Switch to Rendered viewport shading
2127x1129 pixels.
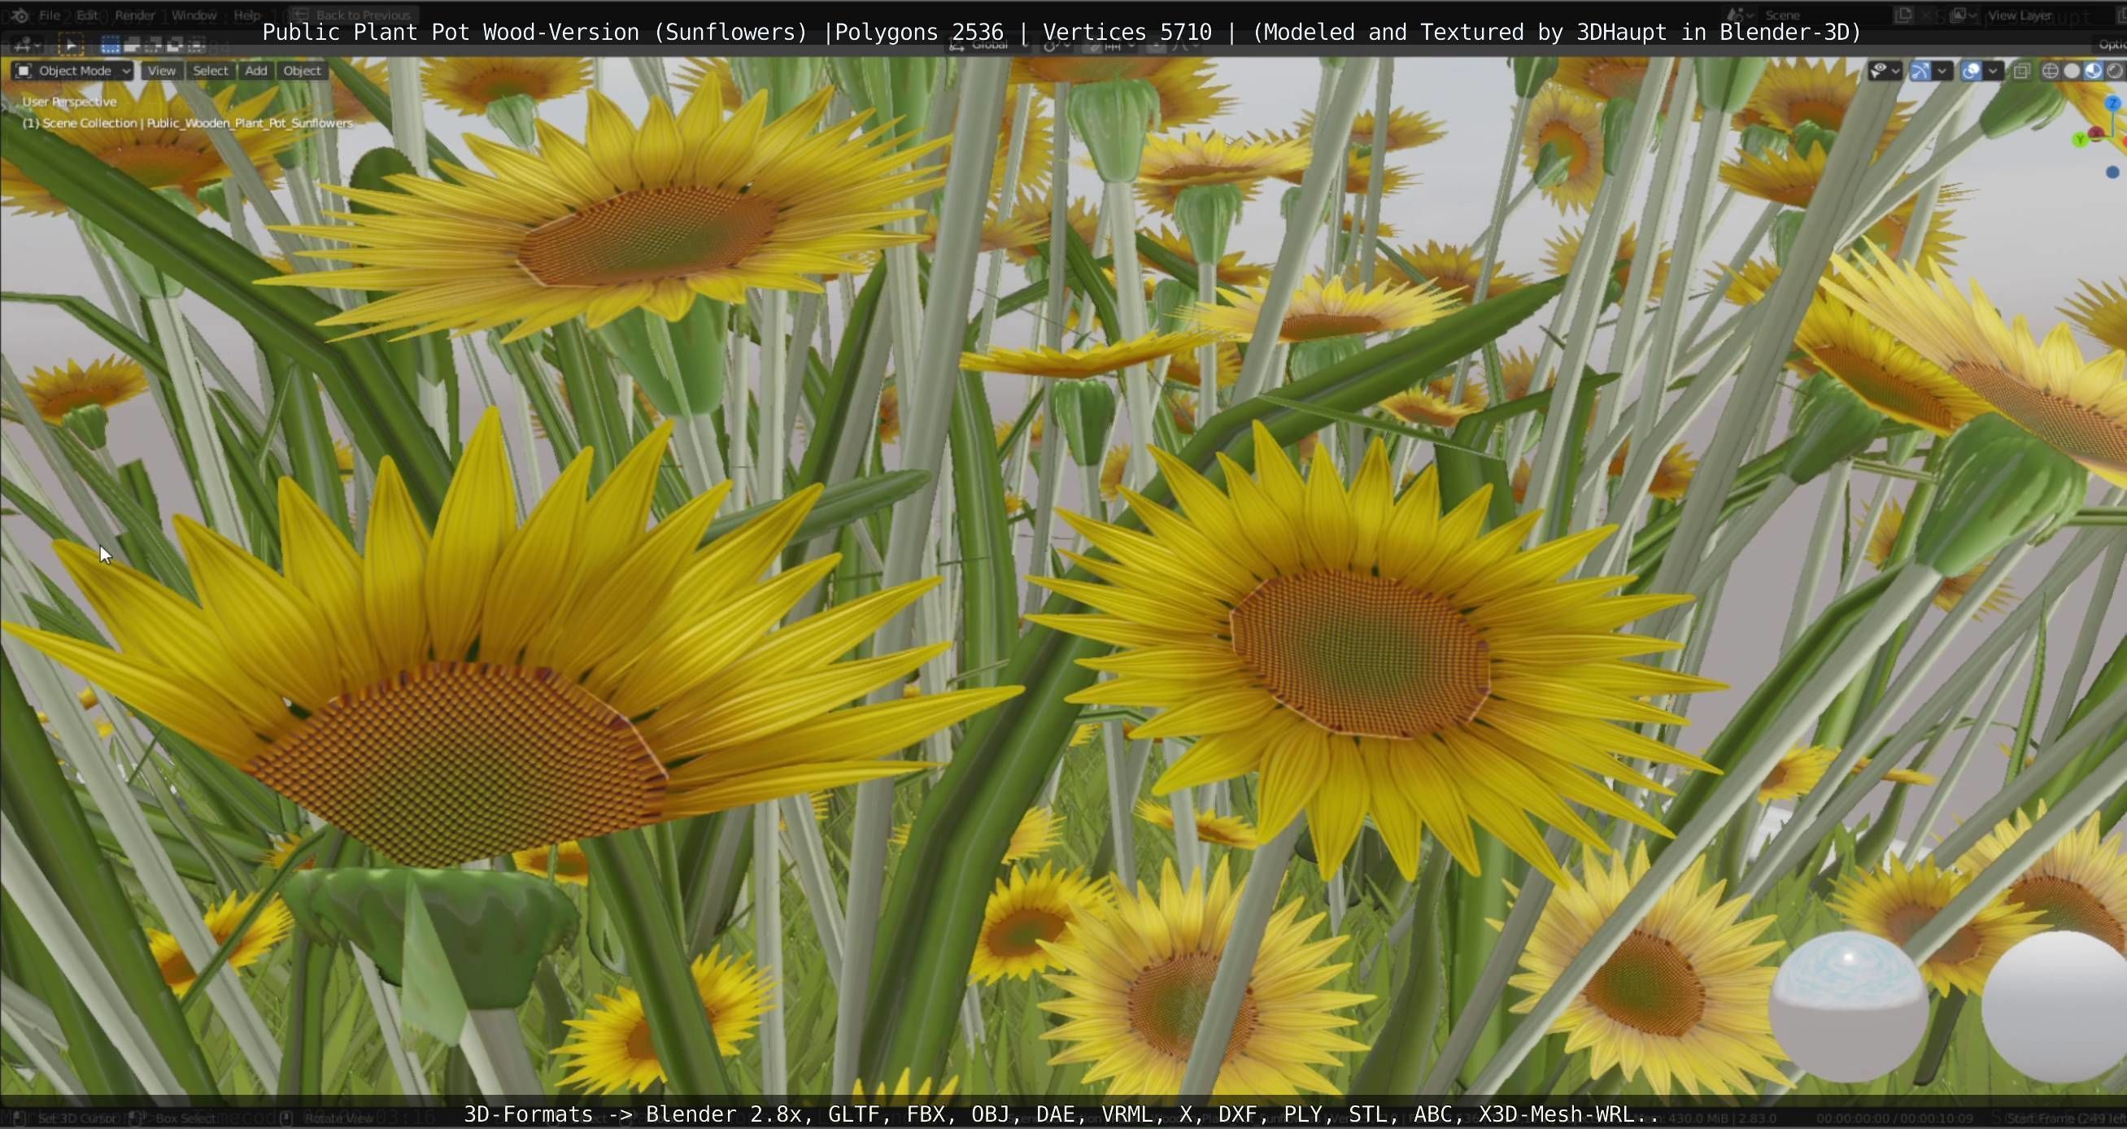[2115, 71]
